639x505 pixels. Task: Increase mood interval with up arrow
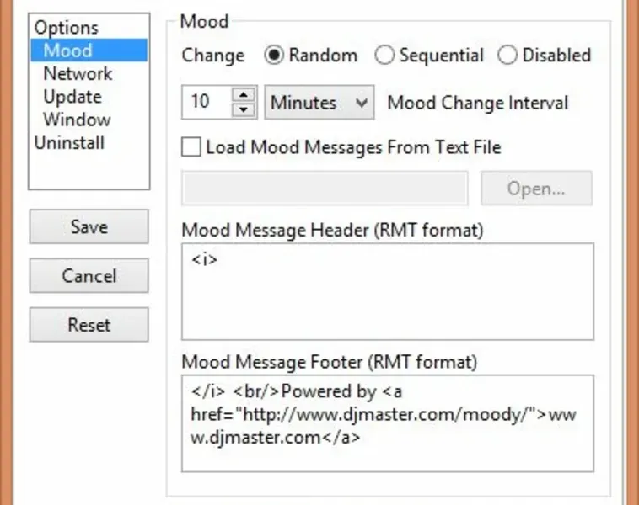[244, 94]
